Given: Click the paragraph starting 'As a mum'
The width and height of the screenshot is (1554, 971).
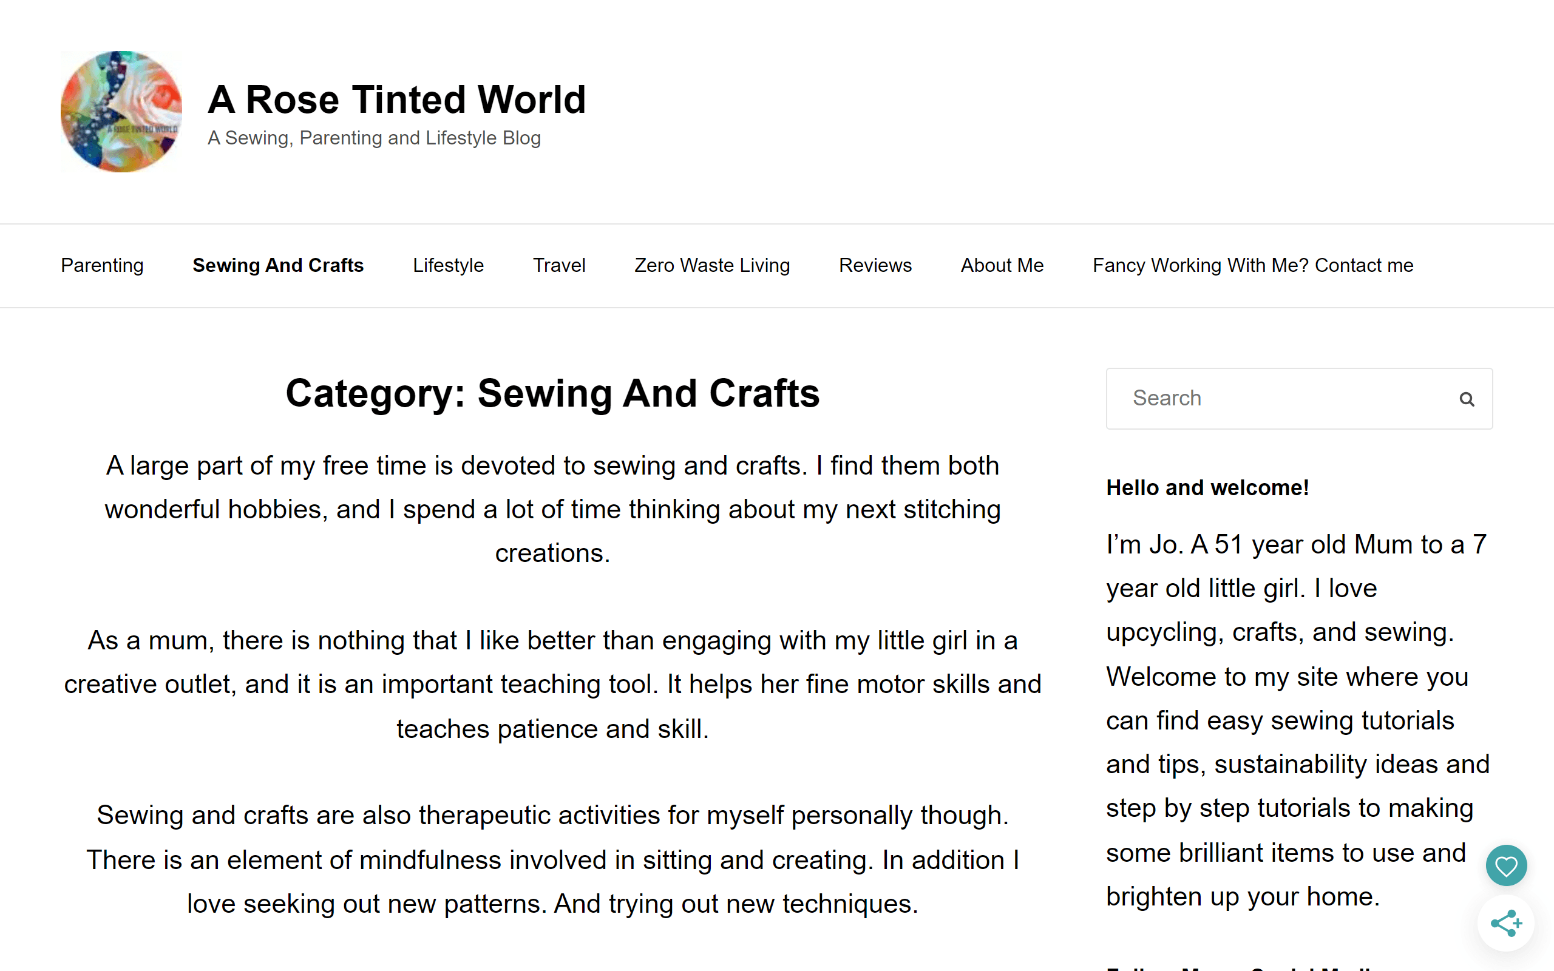Looking at the screenshot, I should (x=552, y=685).
